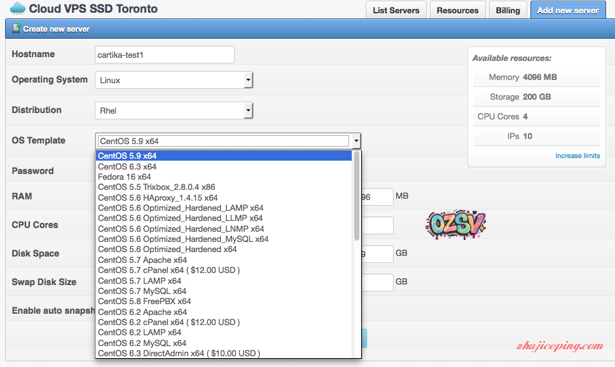Viewport: 615px width, 367px height.
Task: Click the Hostname input field
Action: [165, 55]
